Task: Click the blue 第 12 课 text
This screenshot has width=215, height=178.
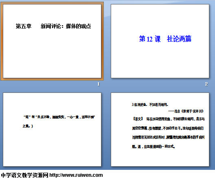Action: 150,39
